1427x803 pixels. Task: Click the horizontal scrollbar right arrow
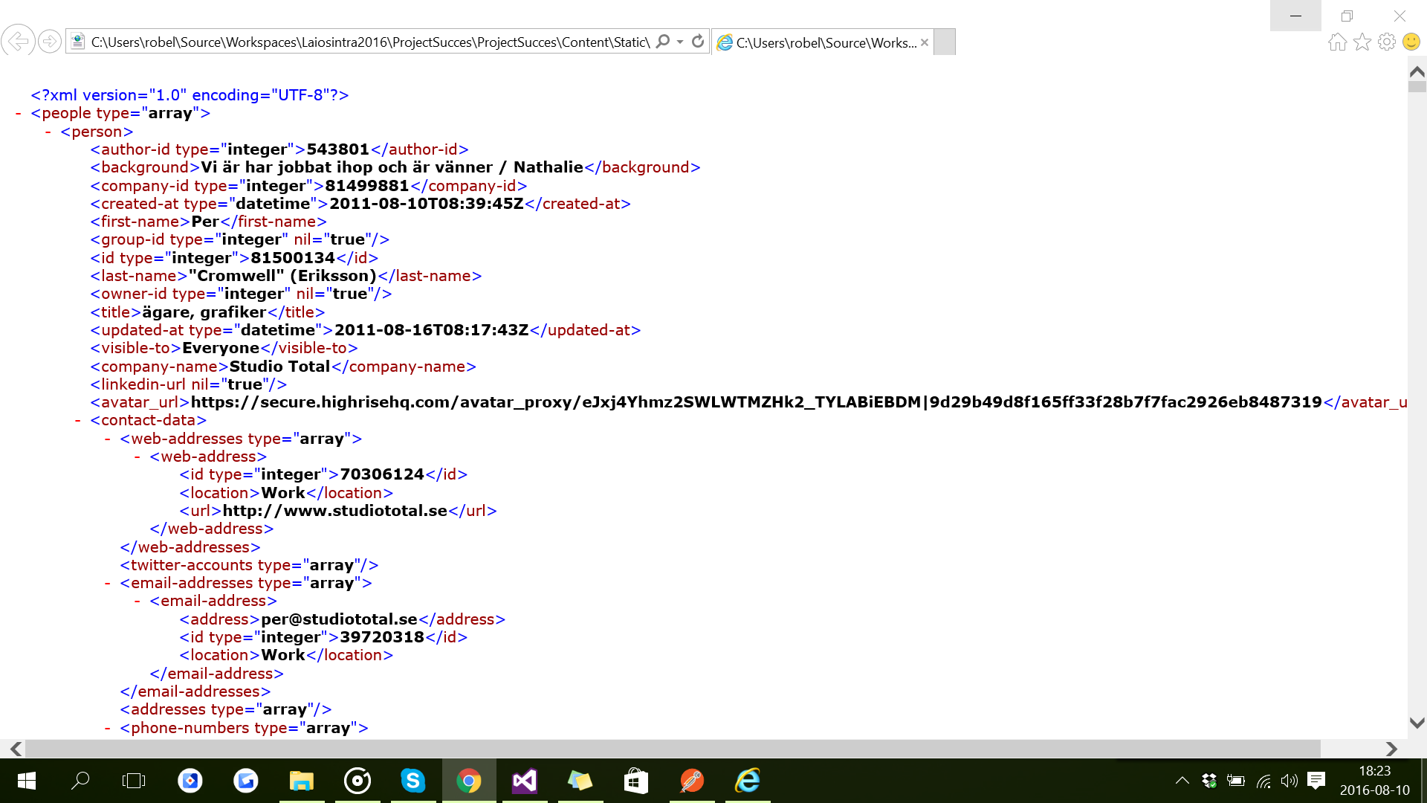(x=1391, y=749)
